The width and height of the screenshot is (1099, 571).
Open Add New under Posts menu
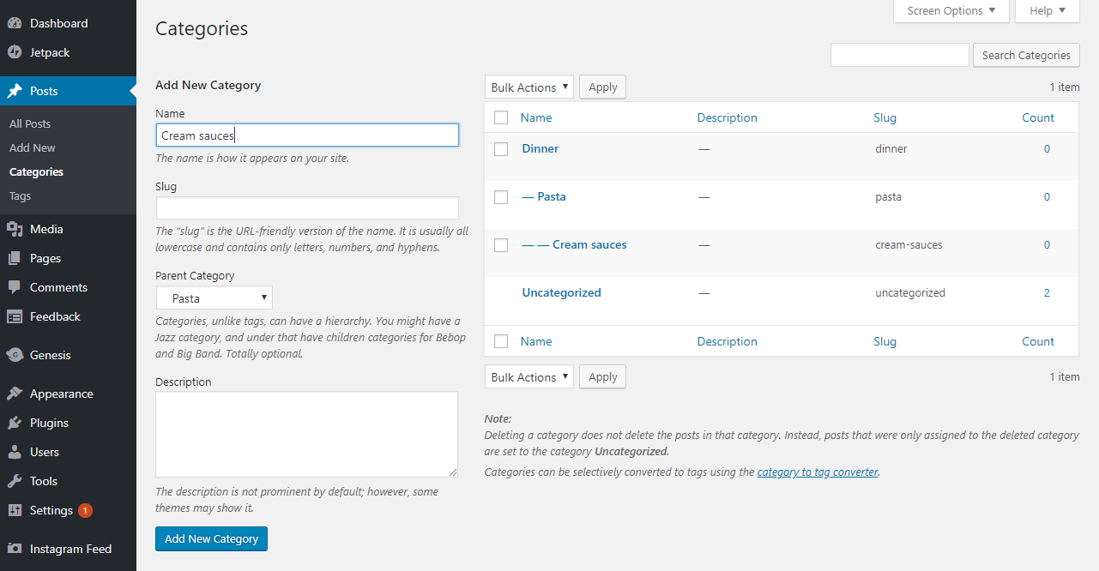coord(33,147)
